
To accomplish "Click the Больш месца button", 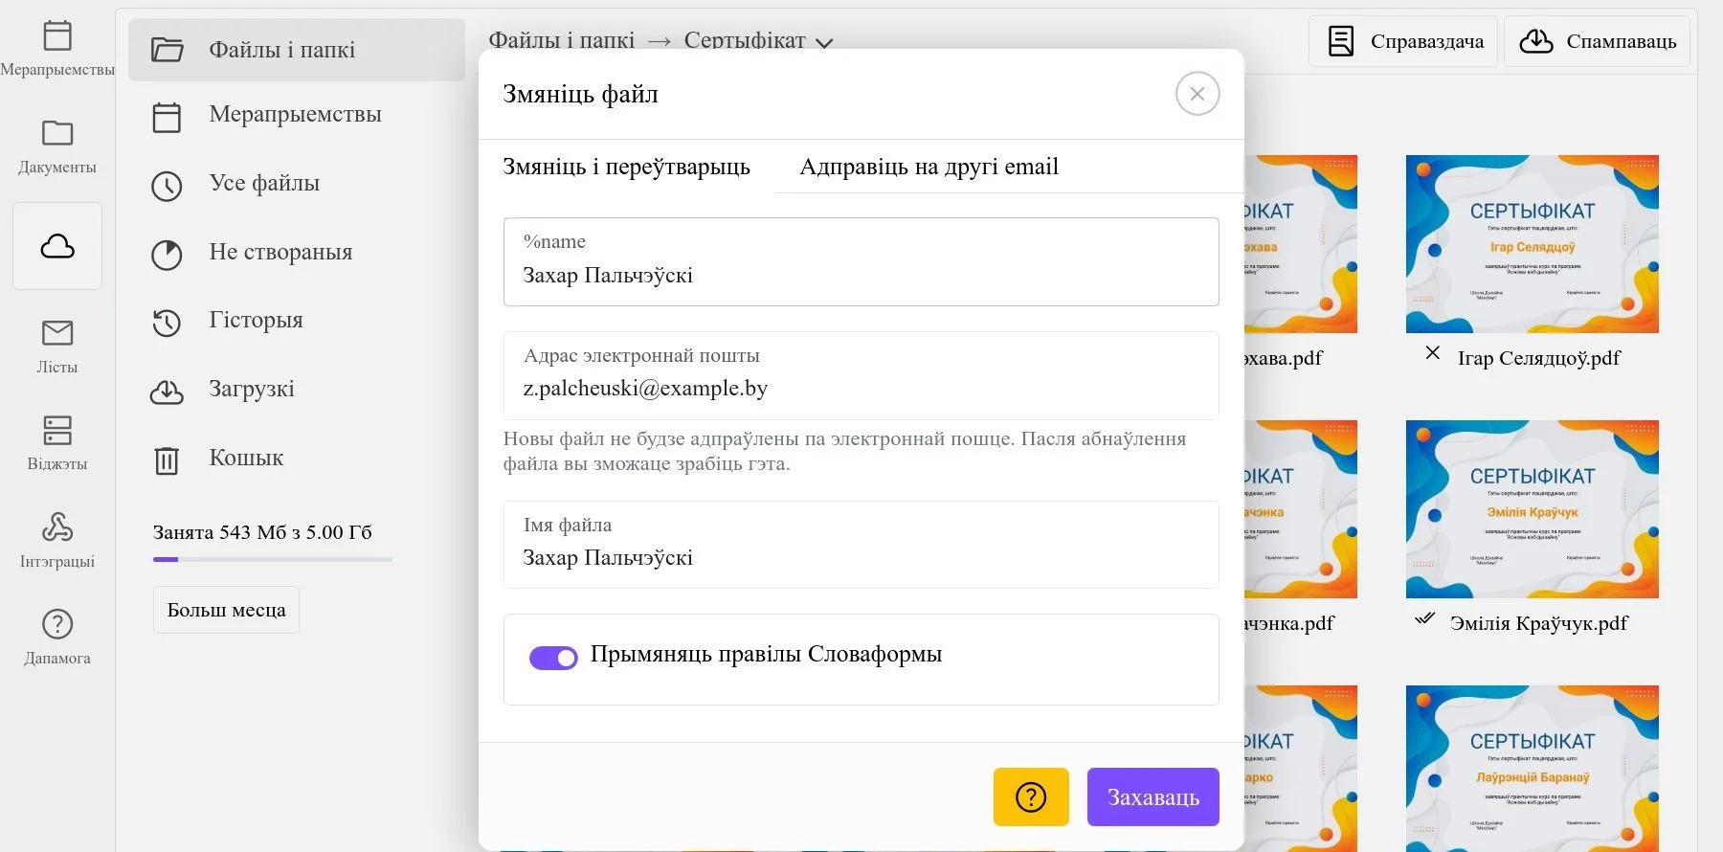I will 226,610.
